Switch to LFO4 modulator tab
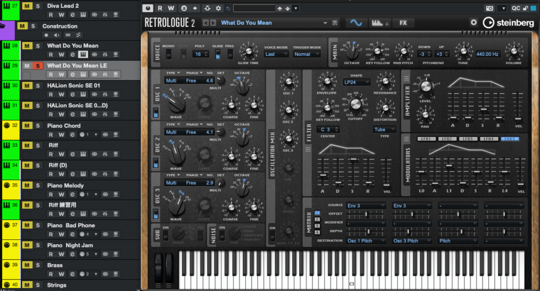540x291 pixels. [x=489, y=139]
